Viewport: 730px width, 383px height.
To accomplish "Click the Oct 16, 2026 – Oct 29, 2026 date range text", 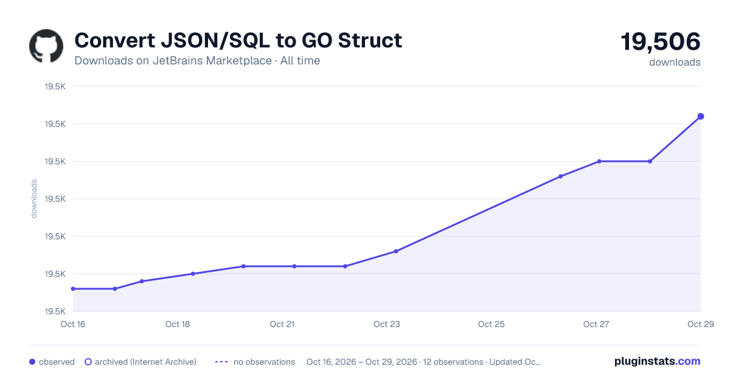I will (x=362, y=362).
